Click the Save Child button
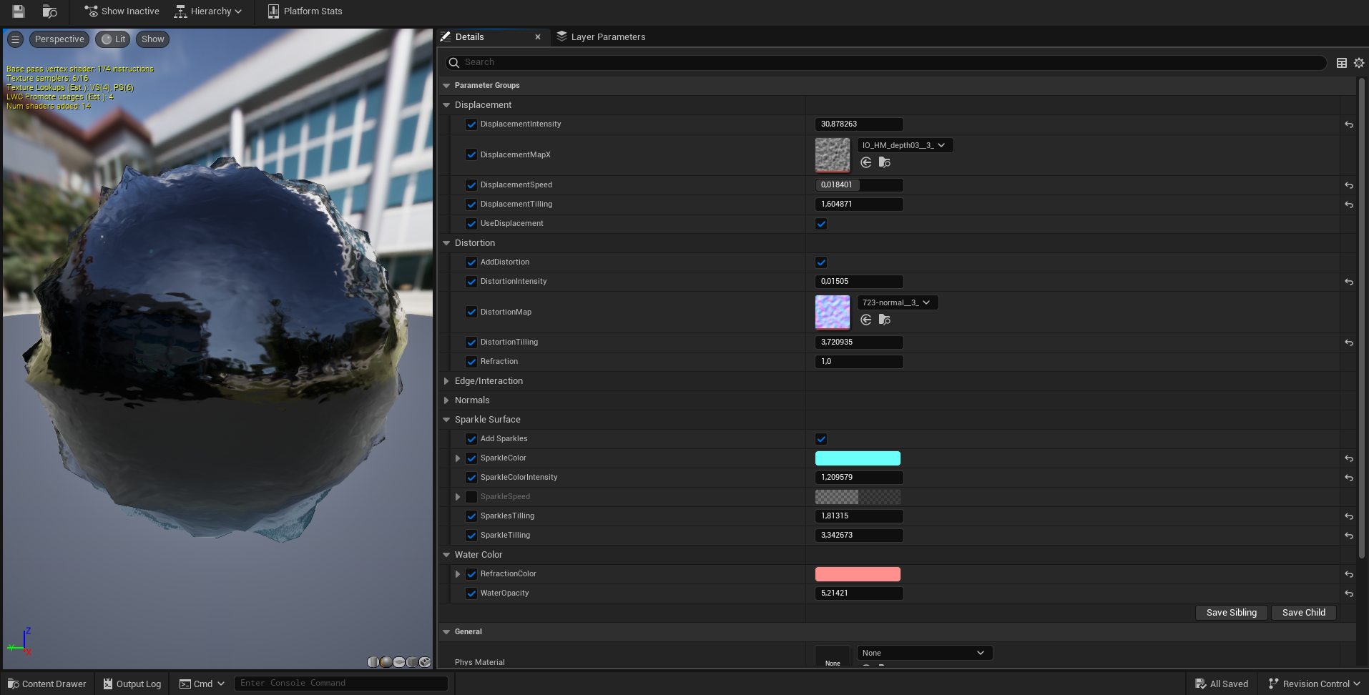 [1303, 613]
